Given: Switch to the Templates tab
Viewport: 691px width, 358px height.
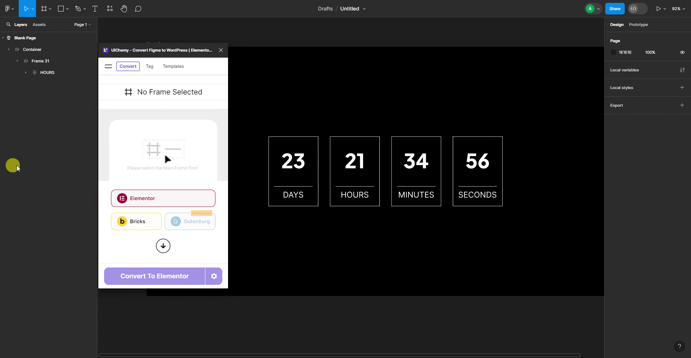Looking at the screenshot, I should (x=173, y=66).
